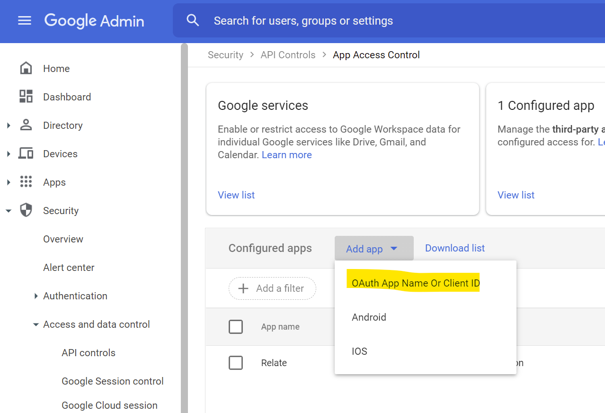Screen dimensions: 605x413
Task: Open Directory via its person icon
Action: (26, 125)
